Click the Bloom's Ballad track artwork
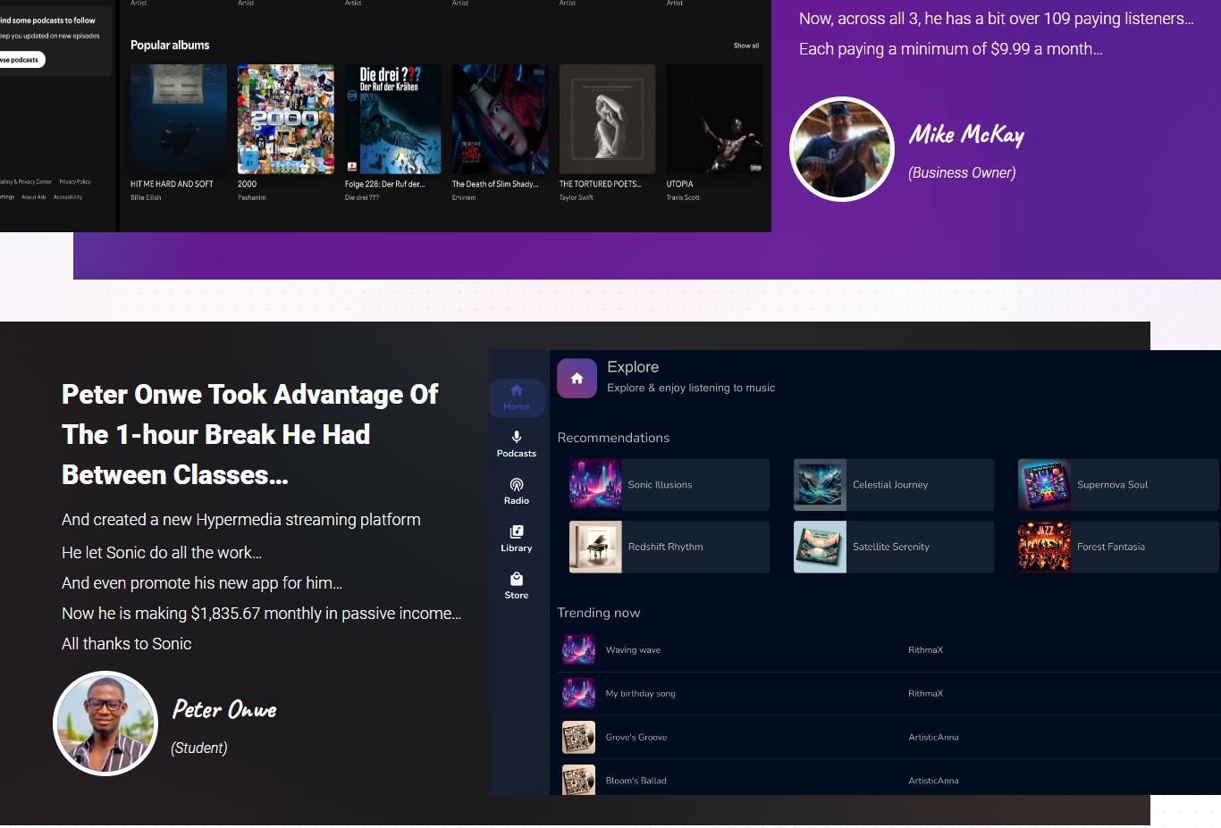1221x828 pixels. click(578, 780)
